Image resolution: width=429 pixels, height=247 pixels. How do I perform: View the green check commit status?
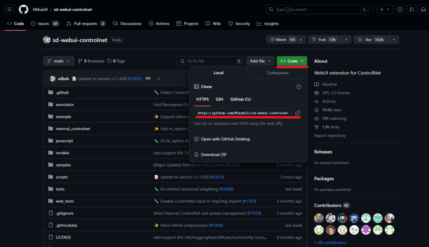159,79
